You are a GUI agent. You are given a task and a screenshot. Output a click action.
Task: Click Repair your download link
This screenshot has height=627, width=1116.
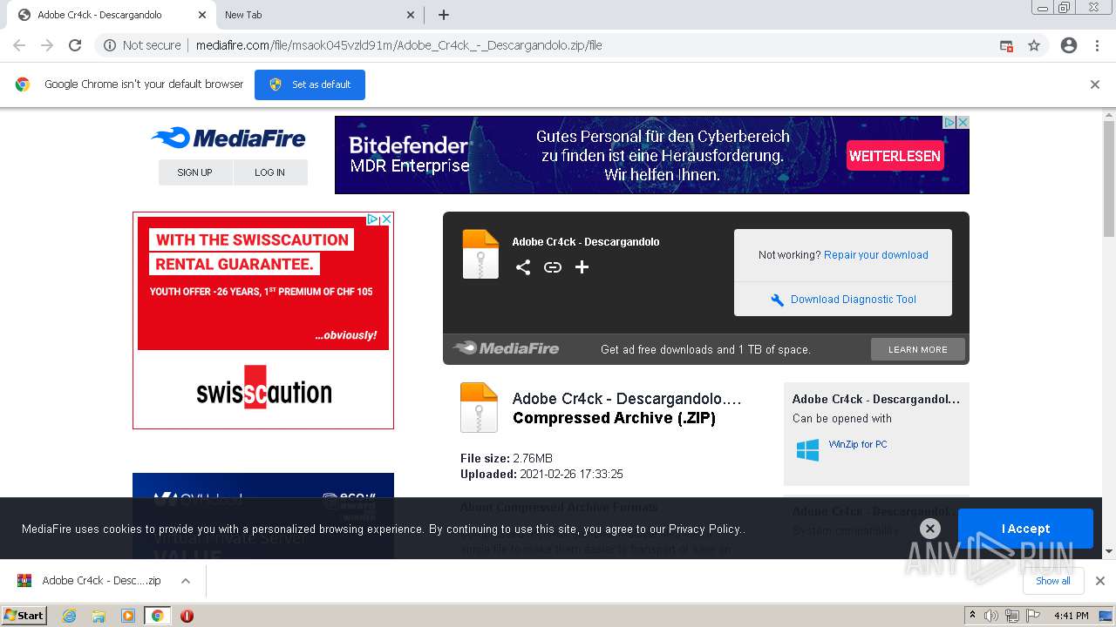pyautogui.click(x=875, y=255)
